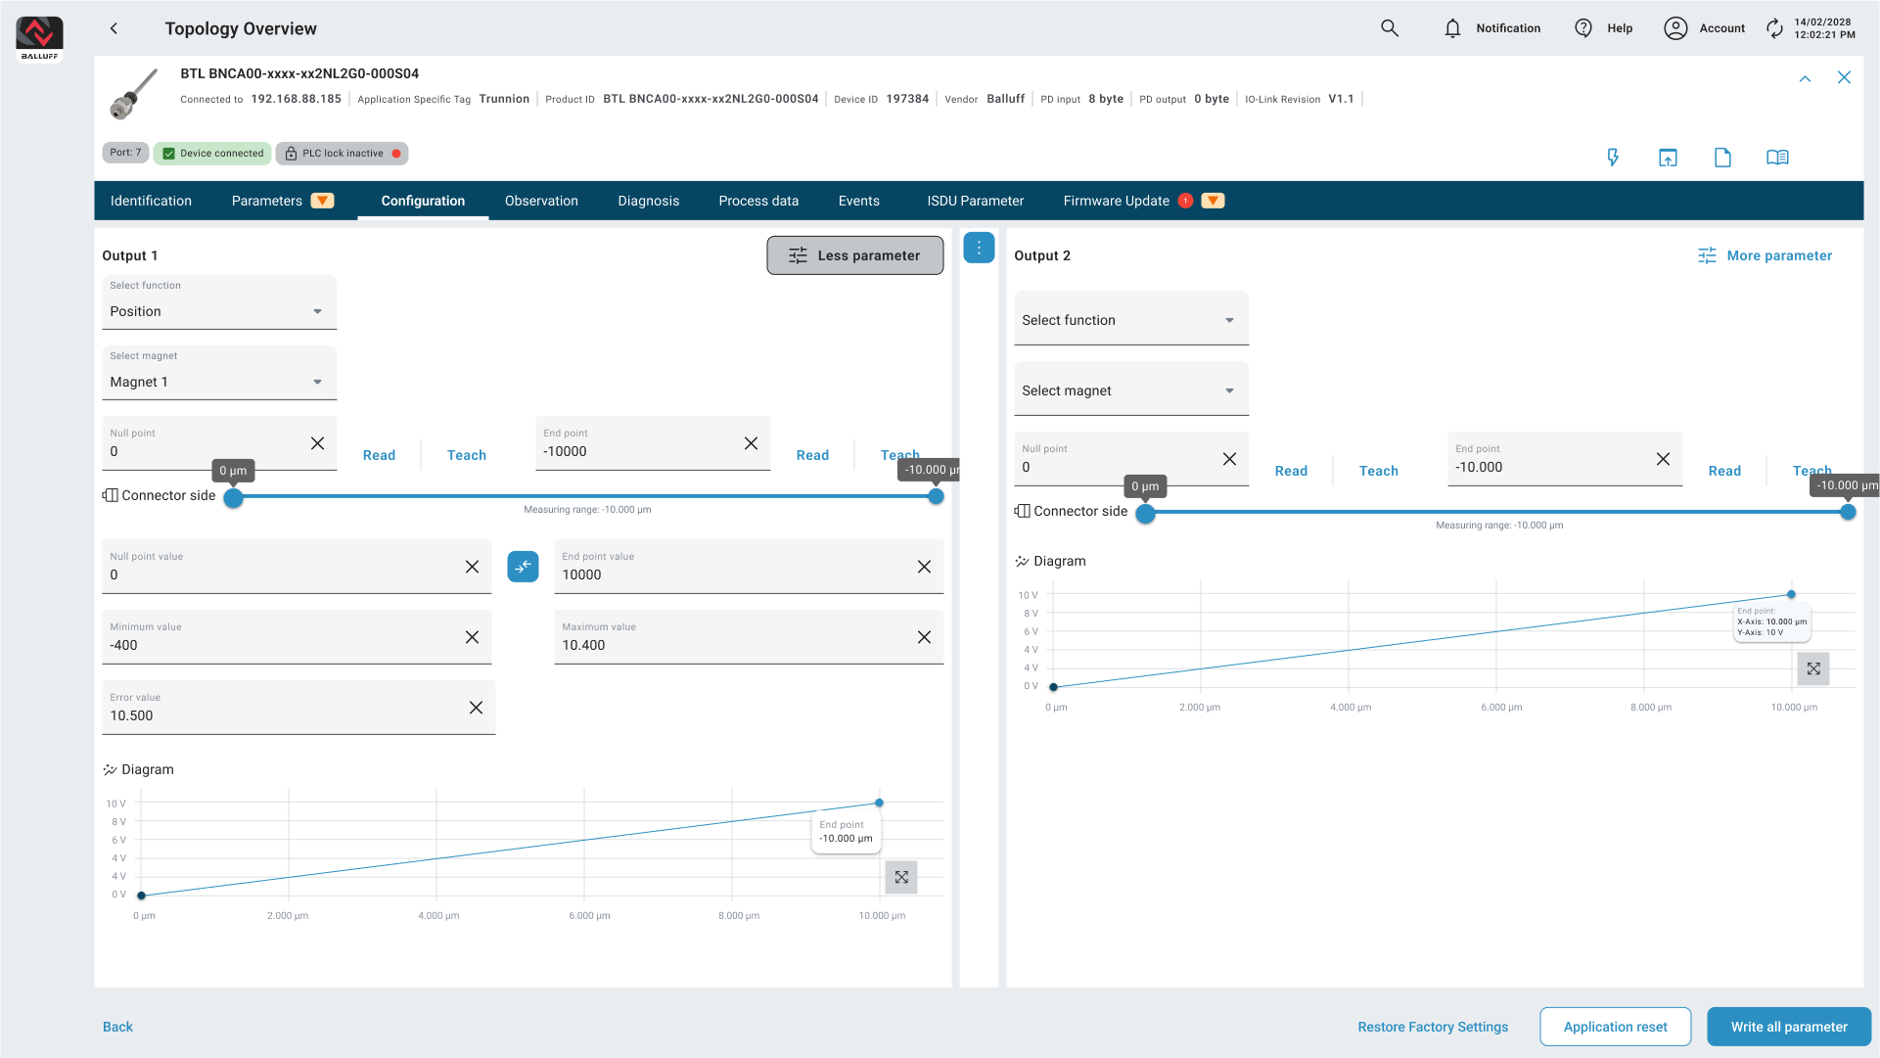Toggle the Less parameter button
This screenshot has height=1058, width=1880.
click(854, 255)
